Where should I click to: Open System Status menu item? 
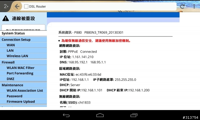click(23, 33)
